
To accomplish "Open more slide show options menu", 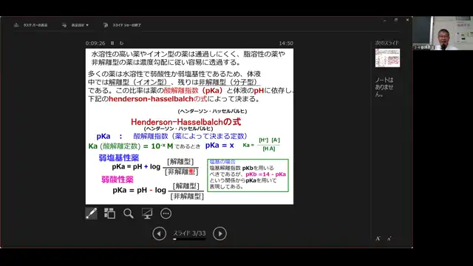I will (x=166, y=214).
